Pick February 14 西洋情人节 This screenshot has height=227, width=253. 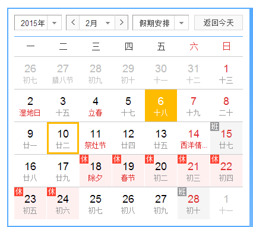click(x=194, y=138)
